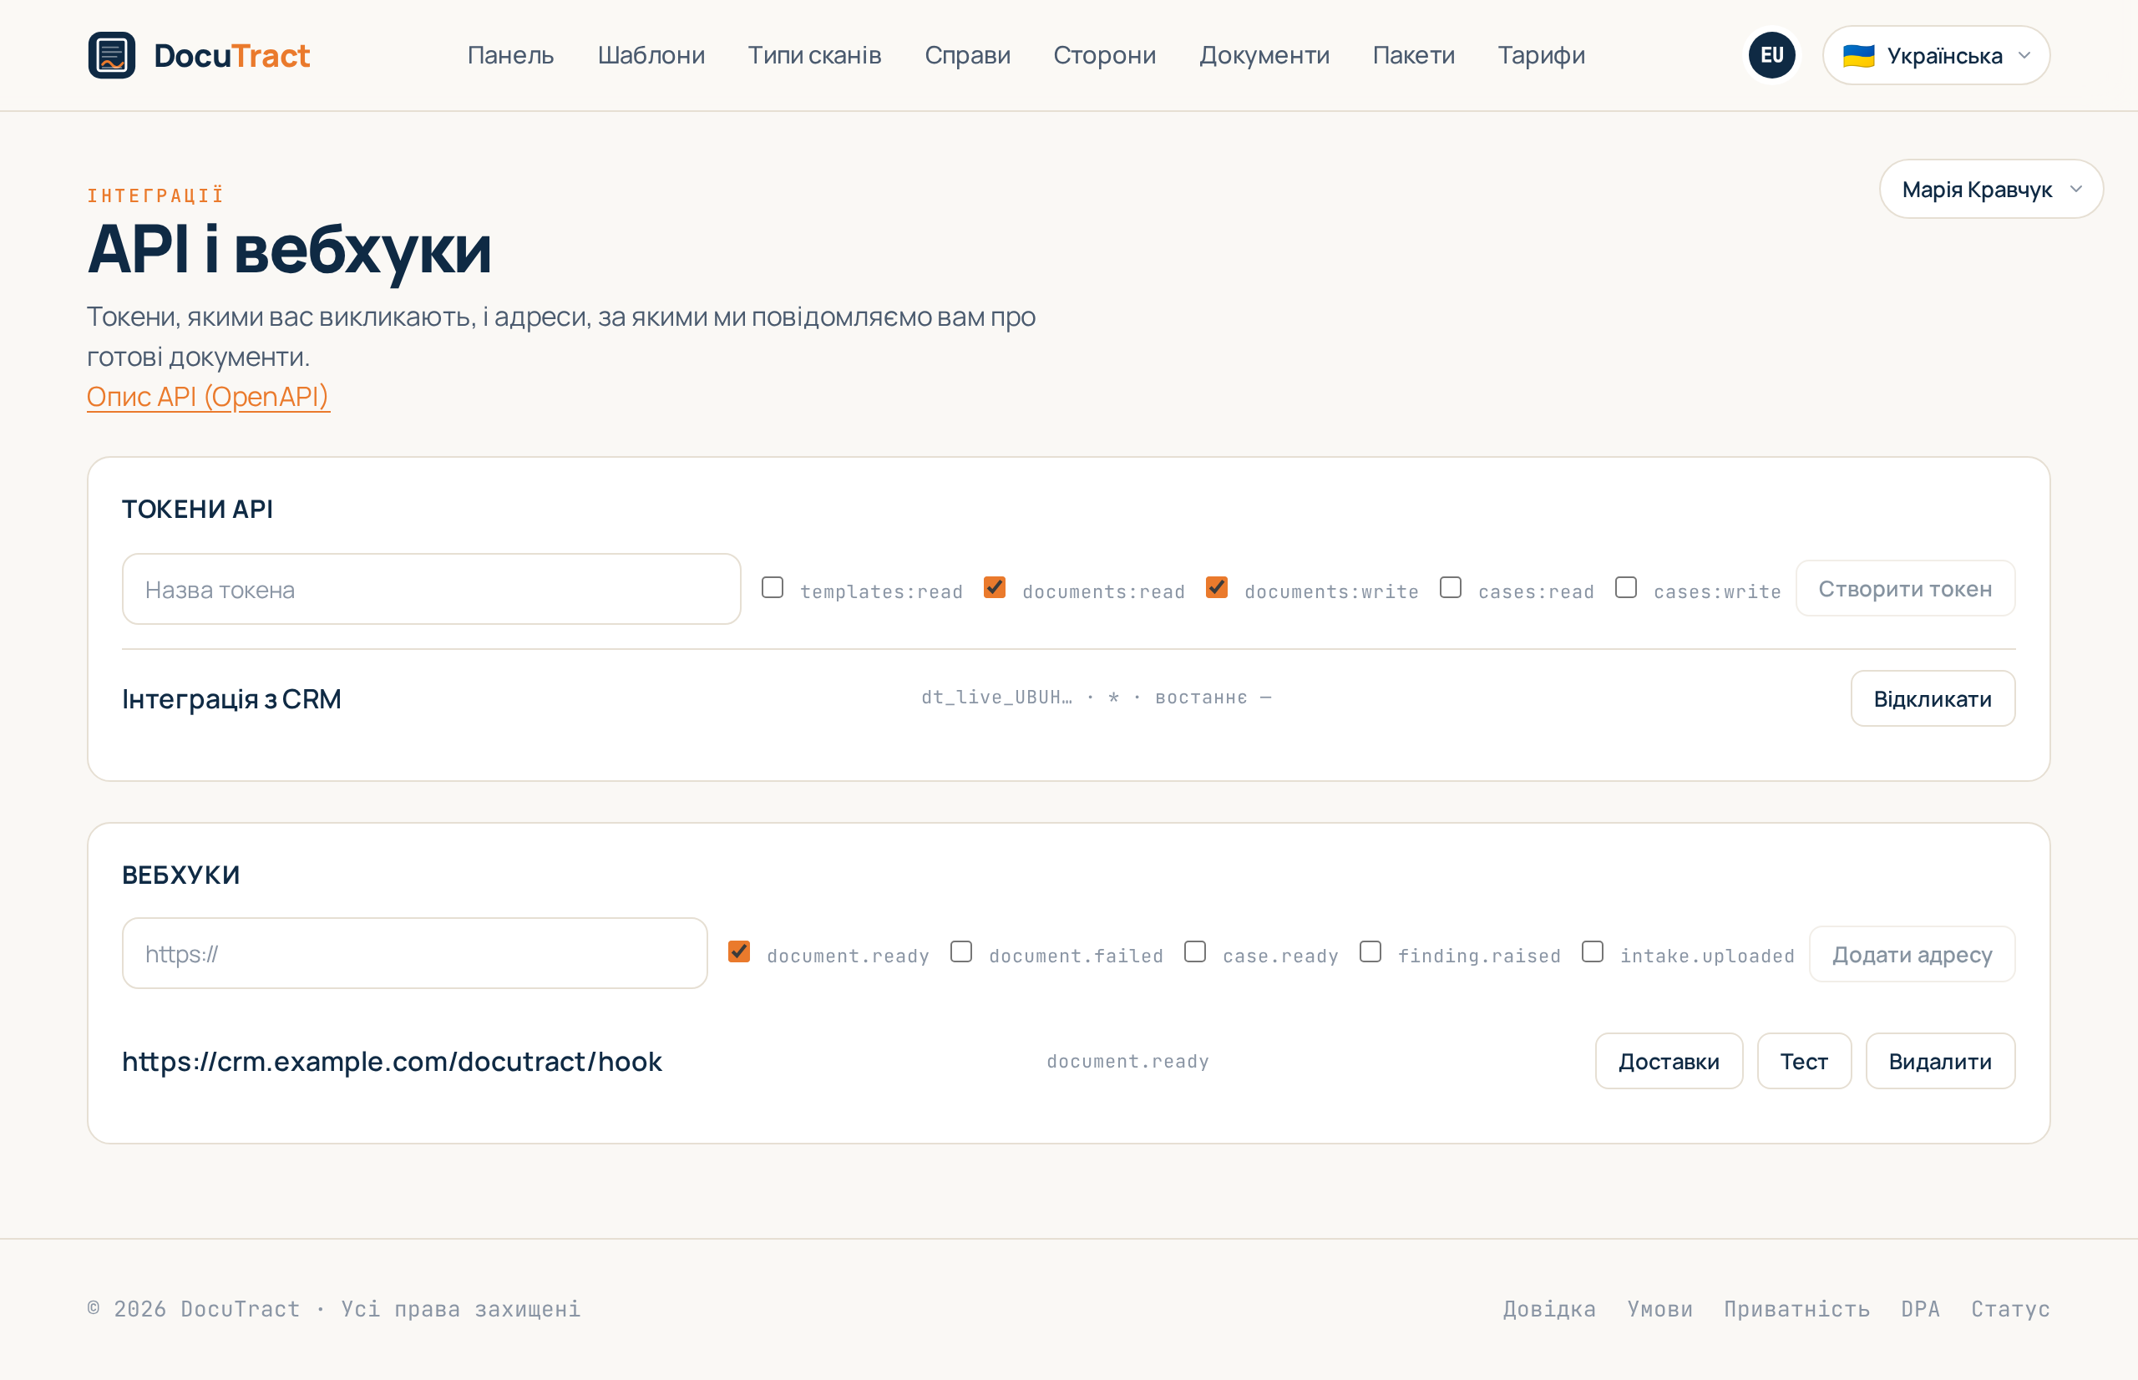The height and width of the screenshot is (1380, 2138).
Task: Click the Ukrainian flag icon
Action: pos(1858,56)
